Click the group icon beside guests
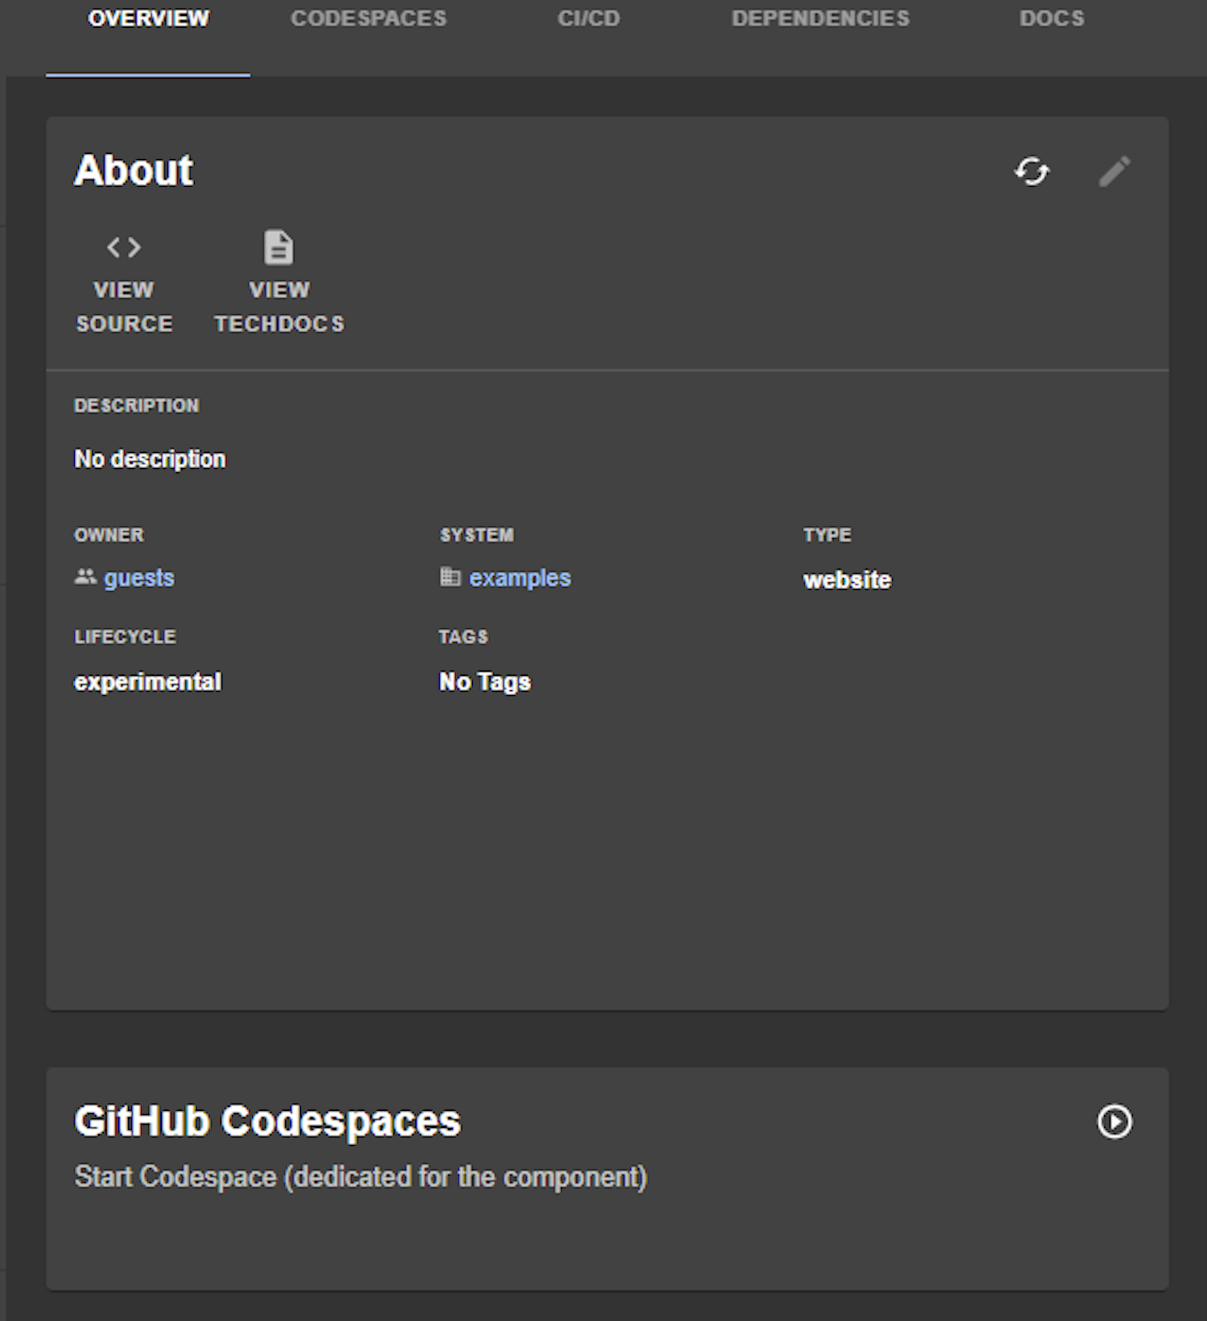The width and height of the screenshot is (1207, 1321). click(x=85, y=577)
